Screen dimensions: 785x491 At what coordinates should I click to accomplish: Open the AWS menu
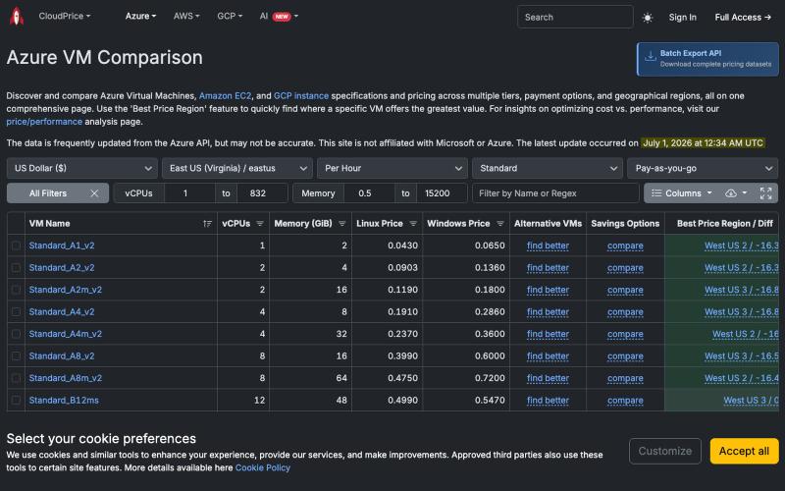coord(186,16)
